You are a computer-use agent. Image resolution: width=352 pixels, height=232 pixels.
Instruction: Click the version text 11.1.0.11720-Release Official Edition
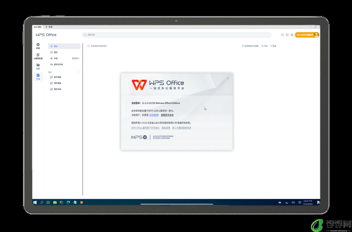tap(161, 103)
